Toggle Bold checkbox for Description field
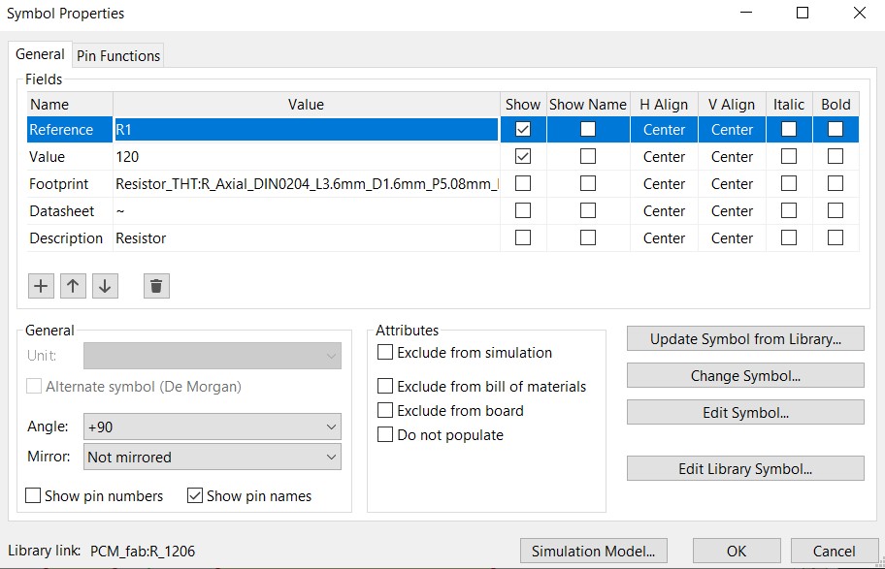885x569 pixels. click(x=835, y=237)
